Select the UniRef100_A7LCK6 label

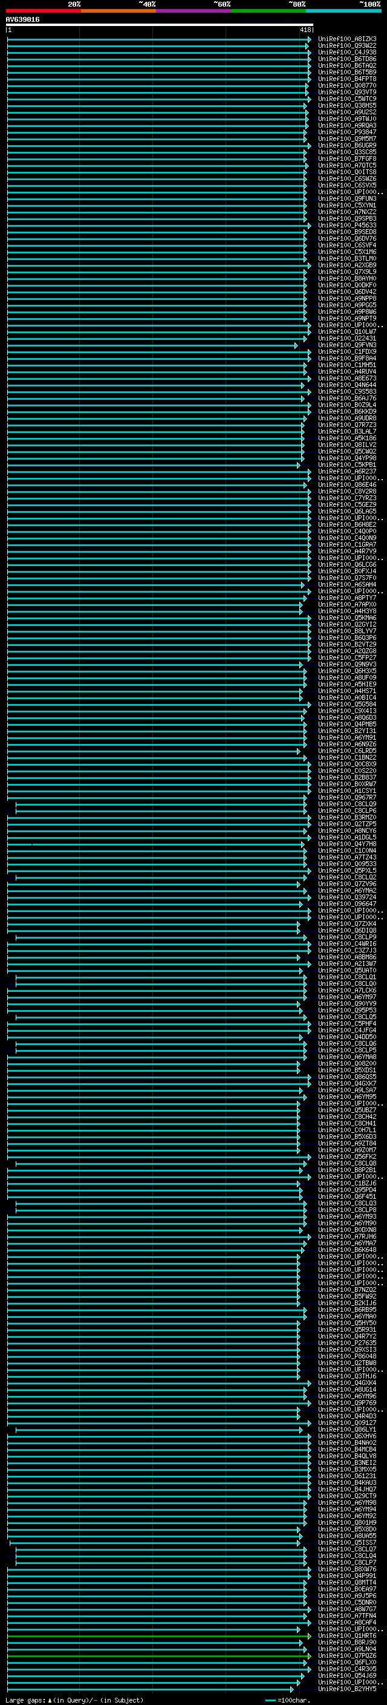(x=347, y=990)
